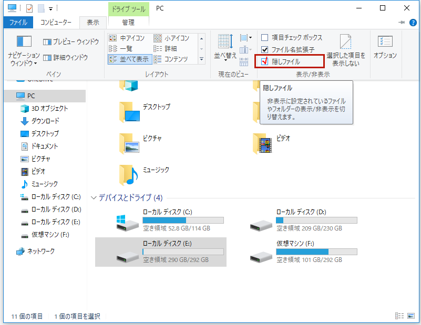Choose 一覧 layout
The image size is (421, 325).
[x=121, y=48]
